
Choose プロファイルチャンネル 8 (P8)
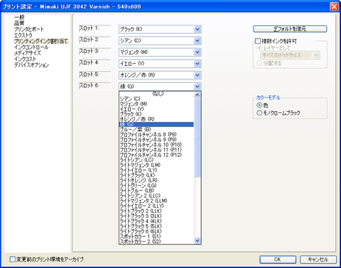coord(156,135)
